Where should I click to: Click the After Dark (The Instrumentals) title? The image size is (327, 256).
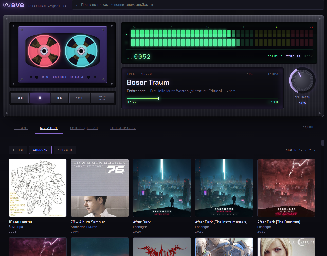pos(221,222)
